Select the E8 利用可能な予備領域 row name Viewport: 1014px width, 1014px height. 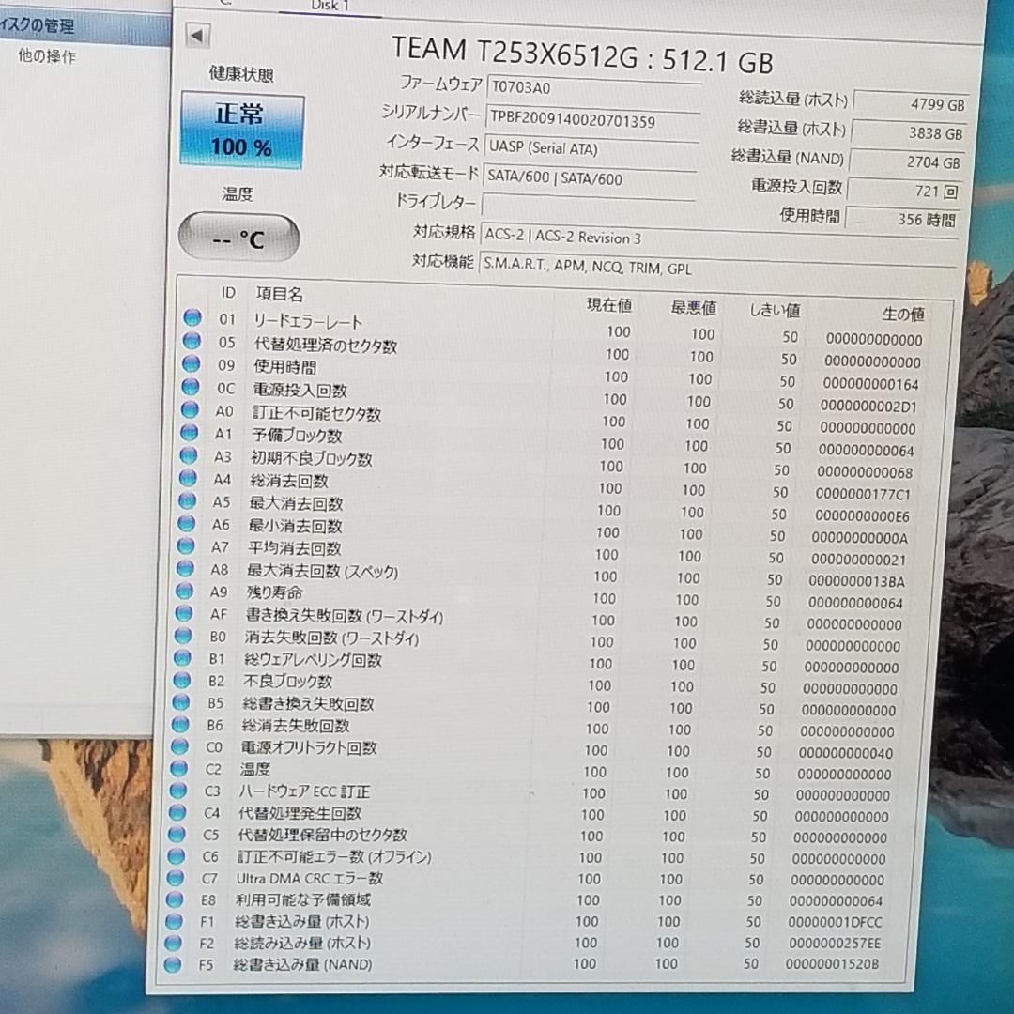[303, 899]
